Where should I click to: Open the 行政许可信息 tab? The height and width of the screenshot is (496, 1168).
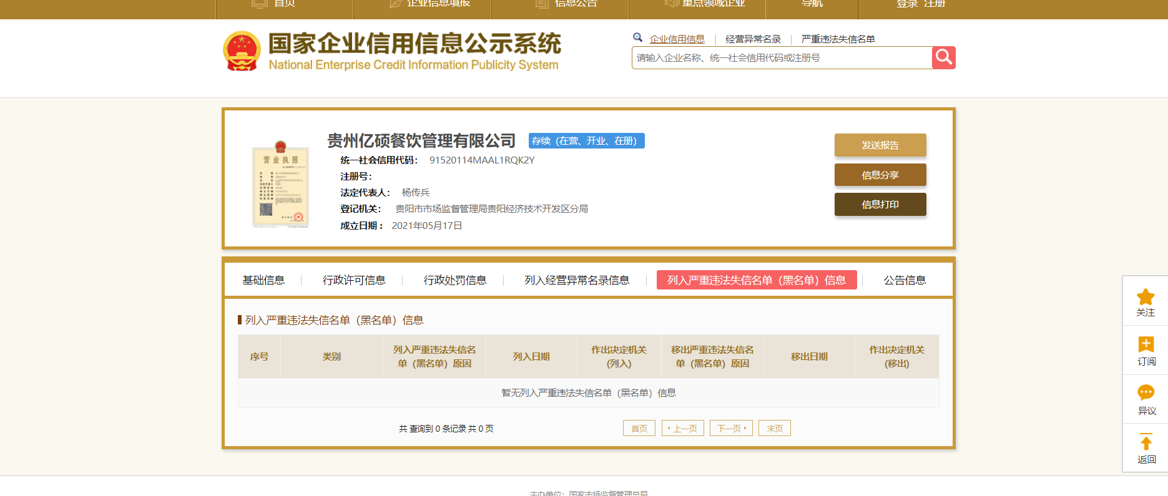click(x=354, y=280)
